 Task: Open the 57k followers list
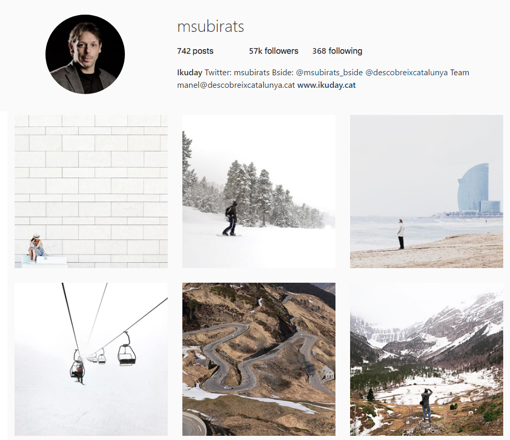[273, 51]
